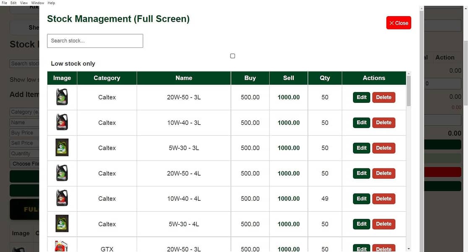Click the 5W-30 - 4L Caltex product image
The width and height of the screenshot is (468, 252).
(62, 223)
